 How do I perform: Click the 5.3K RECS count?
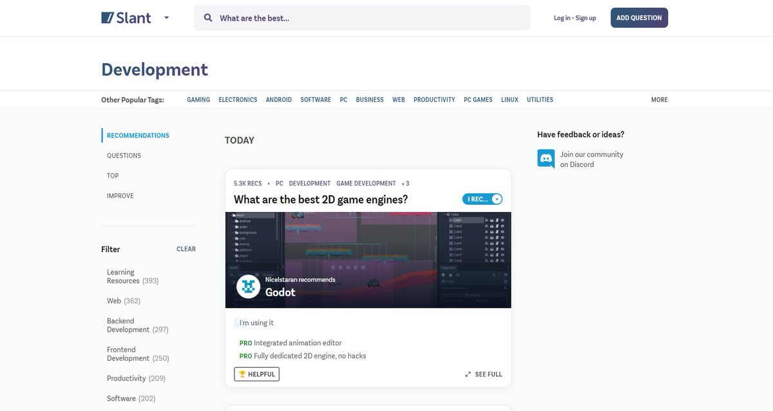(x=248, y=184)
